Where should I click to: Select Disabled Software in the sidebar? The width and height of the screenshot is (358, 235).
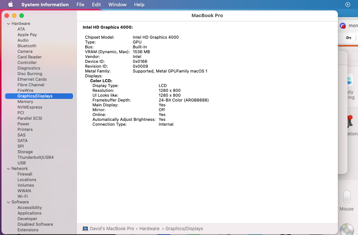pyautogui.click(x=35, y=225)
